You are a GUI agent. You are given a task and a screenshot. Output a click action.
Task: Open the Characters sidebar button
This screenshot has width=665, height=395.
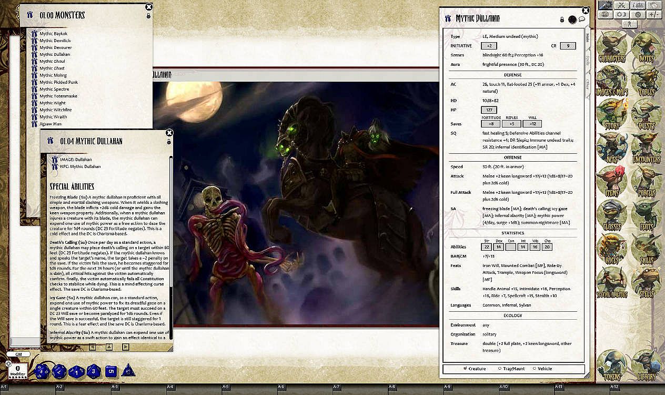tap(613, 47)
